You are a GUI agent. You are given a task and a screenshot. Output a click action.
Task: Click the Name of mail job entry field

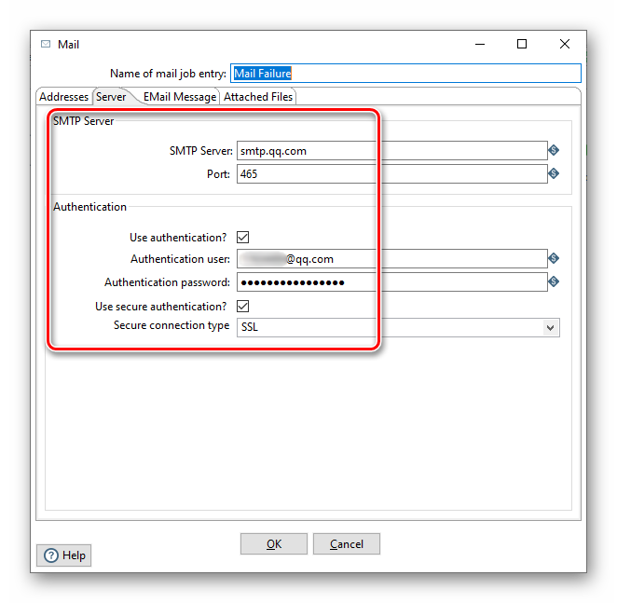click(x=405, y=74)
